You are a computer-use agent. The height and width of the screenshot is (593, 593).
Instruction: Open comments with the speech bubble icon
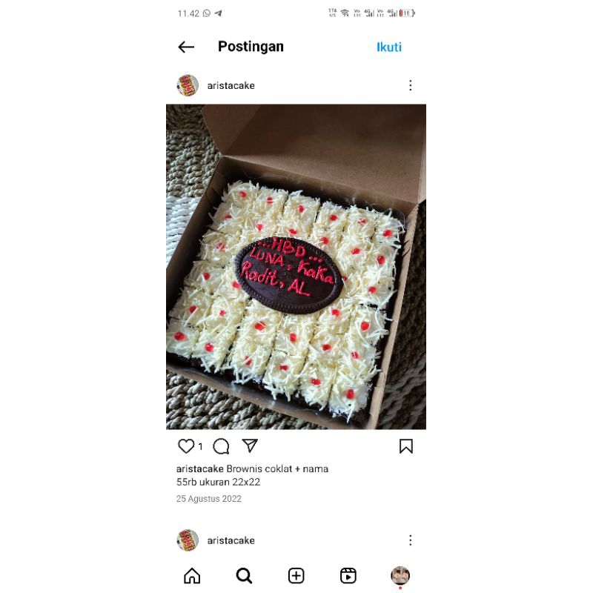point(221,446)
